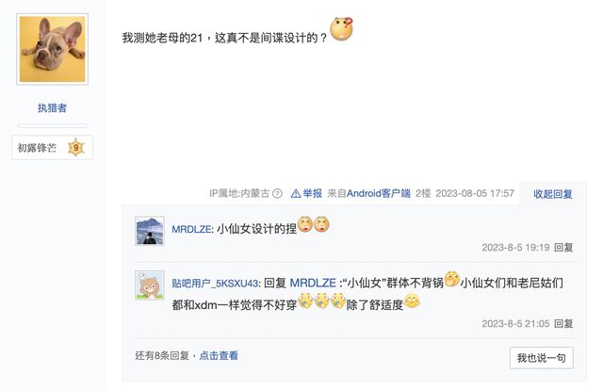Screen dimensions: 603x391
Task: Open the bulldog avatar of 执猎者
Action: pyautogui.click(x=53, y=49)
